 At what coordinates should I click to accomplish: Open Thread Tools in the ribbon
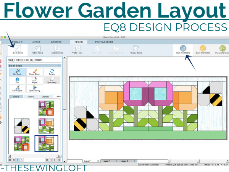(136, 50)
